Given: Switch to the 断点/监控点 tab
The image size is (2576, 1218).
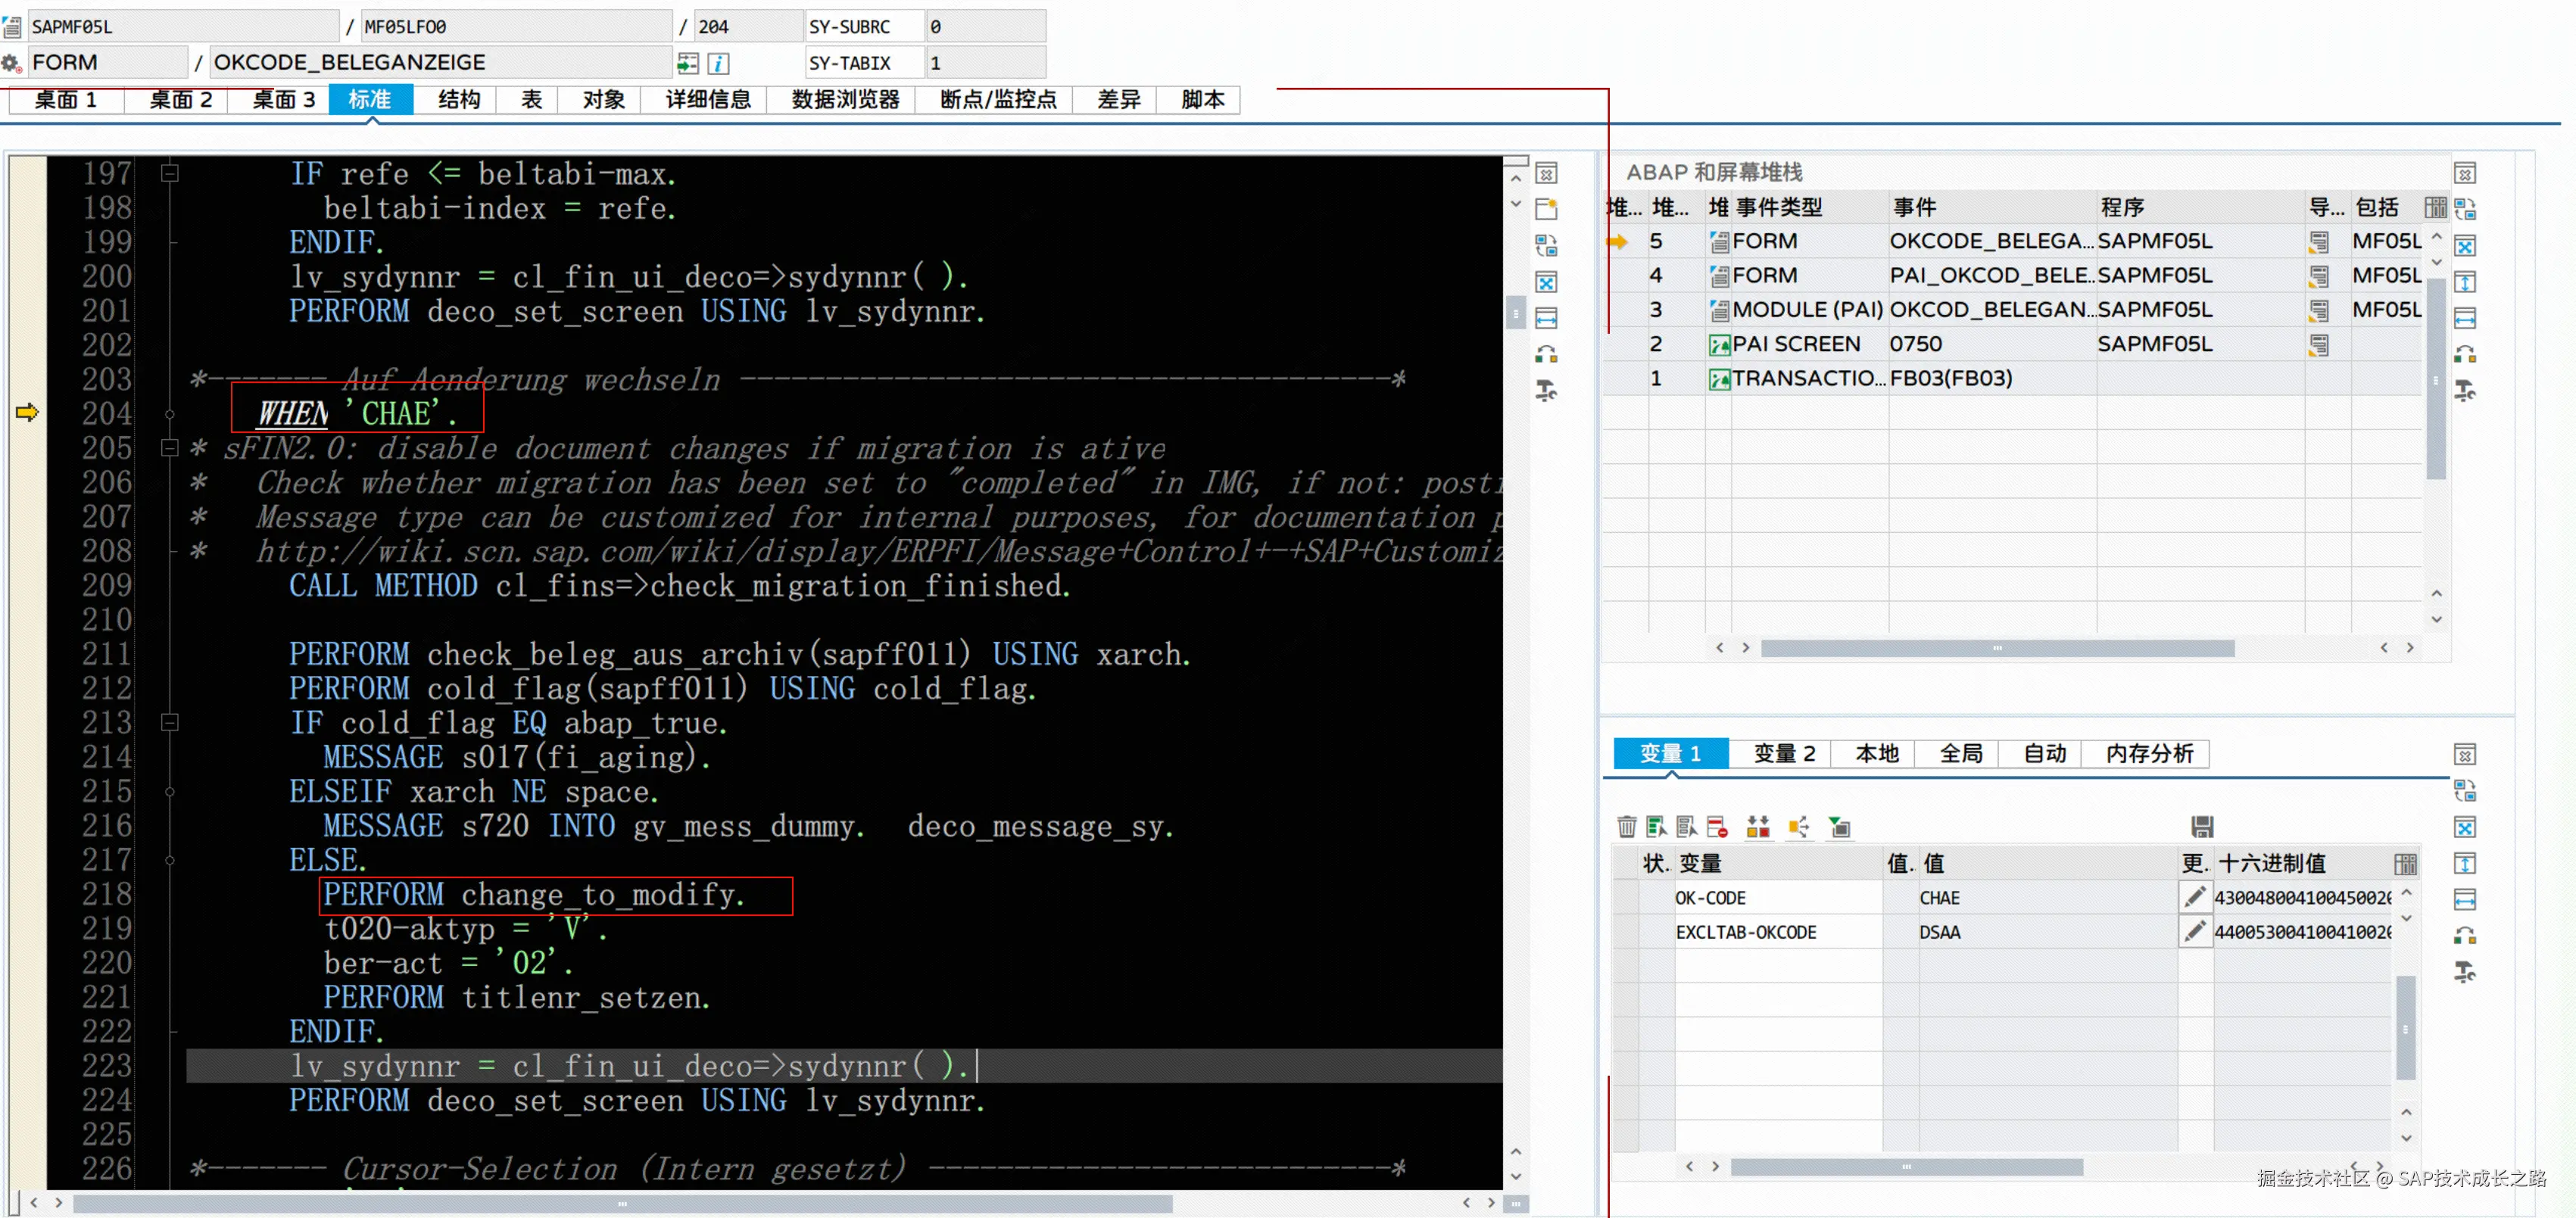Looking at the screenshot, I should click(x=997, y=100).
